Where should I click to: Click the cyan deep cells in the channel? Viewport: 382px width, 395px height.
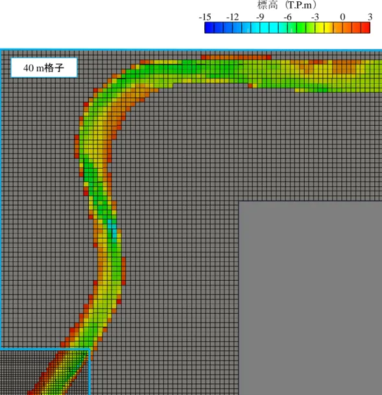pos(112,230)
